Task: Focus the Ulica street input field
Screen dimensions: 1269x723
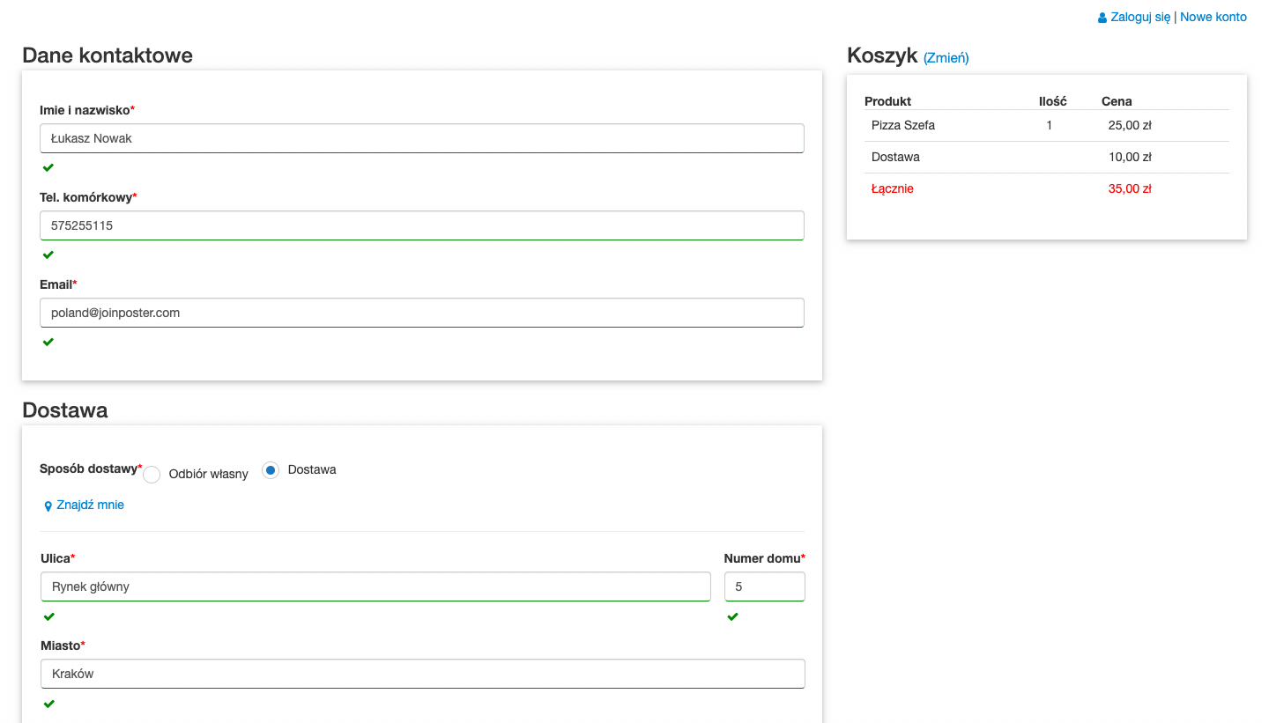Action: 375,587
